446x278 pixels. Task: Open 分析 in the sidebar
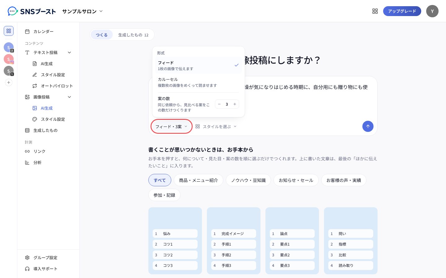48,162
